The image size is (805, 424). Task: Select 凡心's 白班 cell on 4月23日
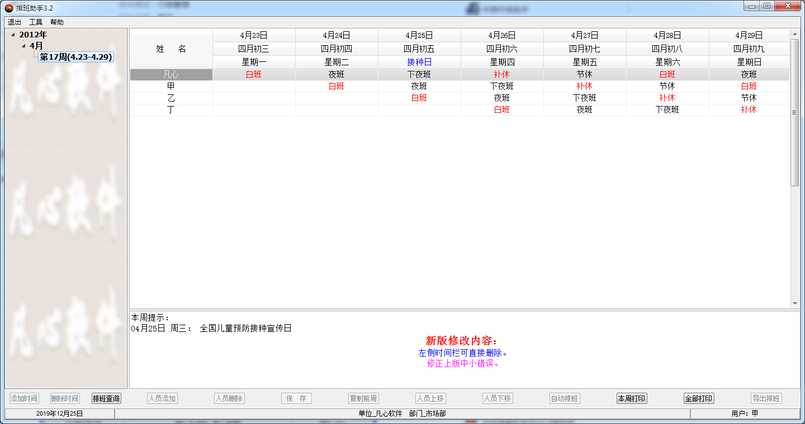tap(254, 74)
